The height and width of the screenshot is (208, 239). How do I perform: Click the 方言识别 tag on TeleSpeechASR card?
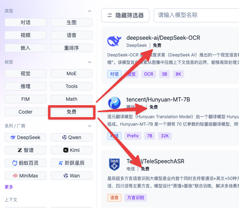click(x=136, y=198)
